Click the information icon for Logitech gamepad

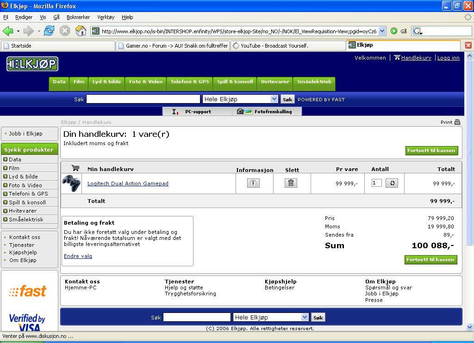tap(253, 183)
